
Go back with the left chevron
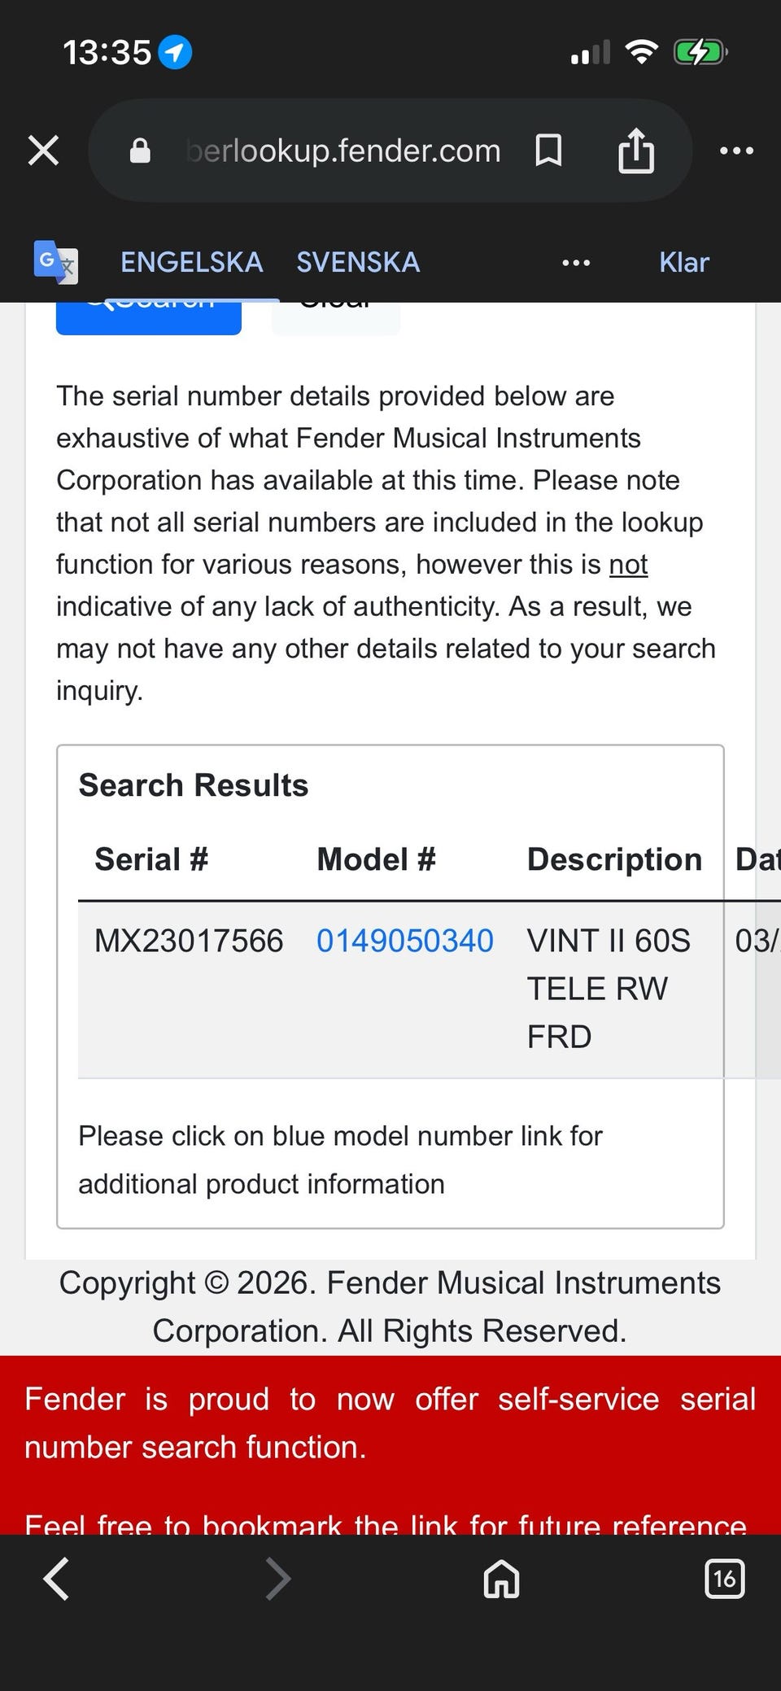[56, 1580]
